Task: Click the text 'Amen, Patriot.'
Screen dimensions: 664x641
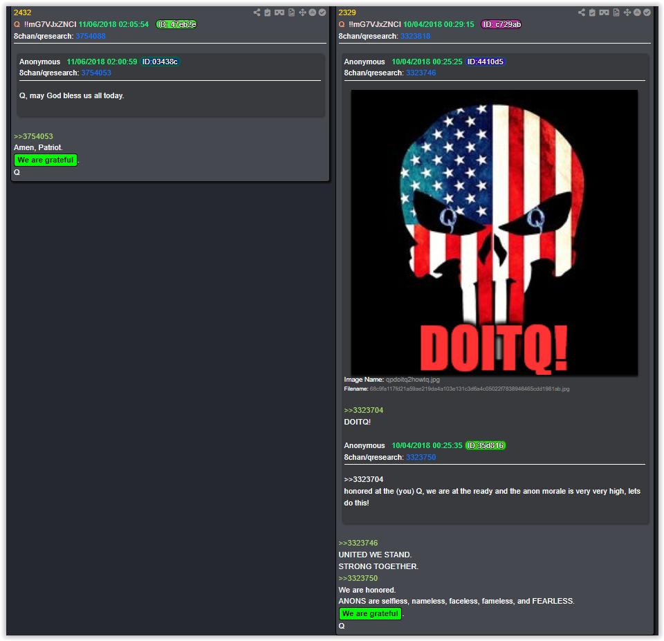Action: point(38,147)
